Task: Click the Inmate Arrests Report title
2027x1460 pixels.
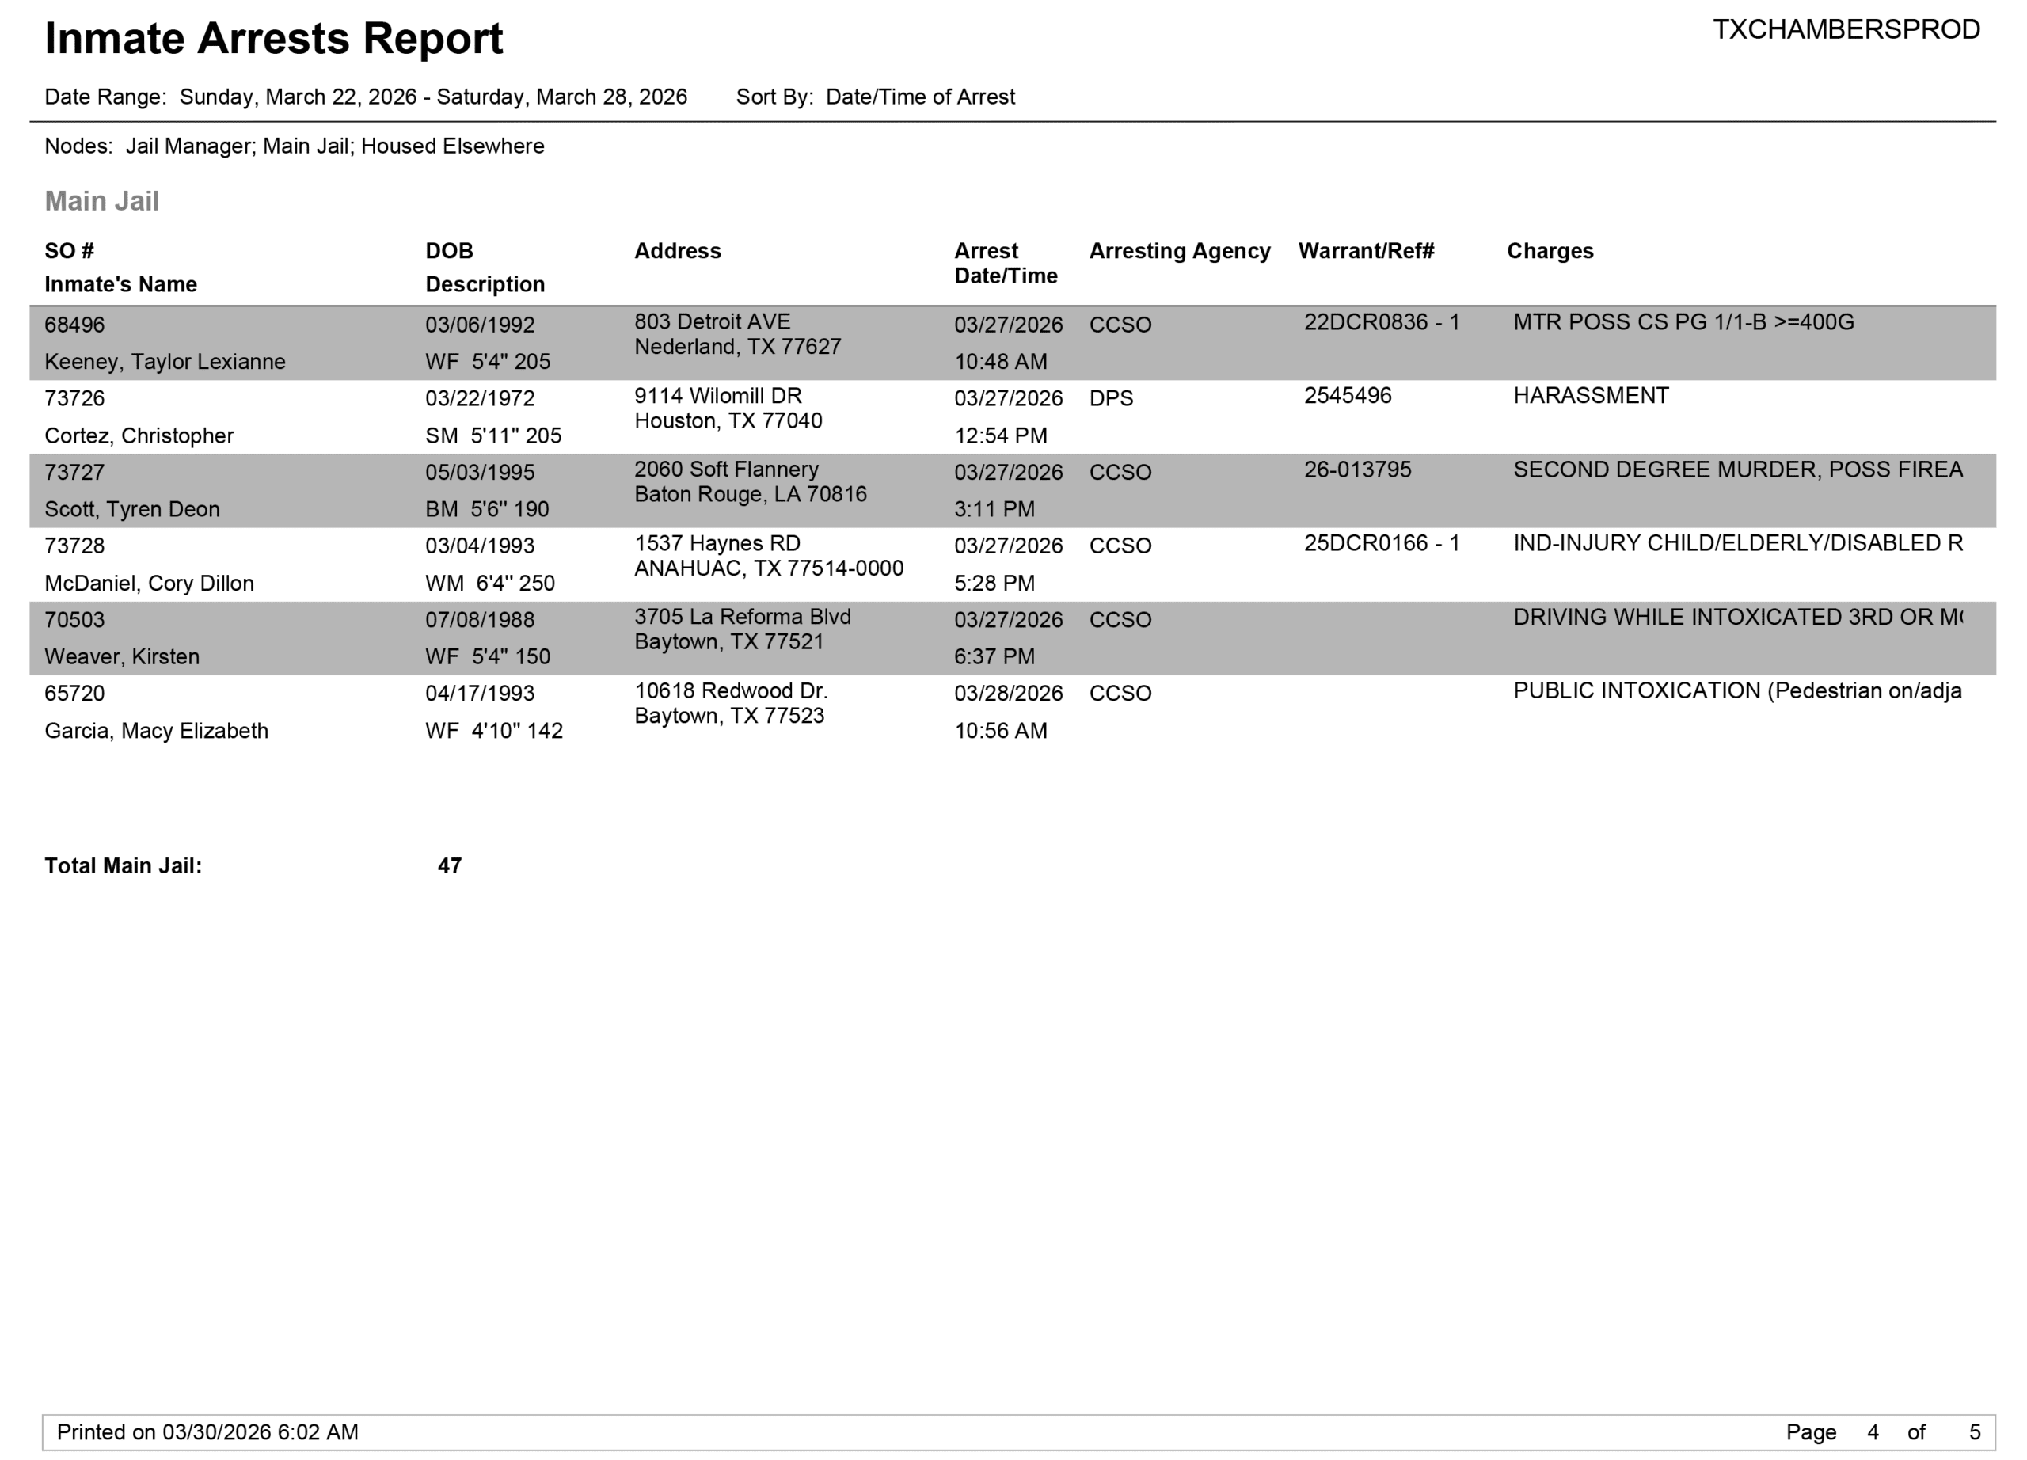Action: (x=273, y=40)
